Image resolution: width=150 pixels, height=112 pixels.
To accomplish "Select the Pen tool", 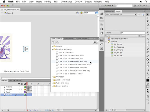I will click(148, 32).
